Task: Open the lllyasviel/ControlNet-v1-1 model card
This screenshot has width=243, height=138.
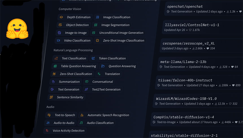Action: [x=192, y=25]
